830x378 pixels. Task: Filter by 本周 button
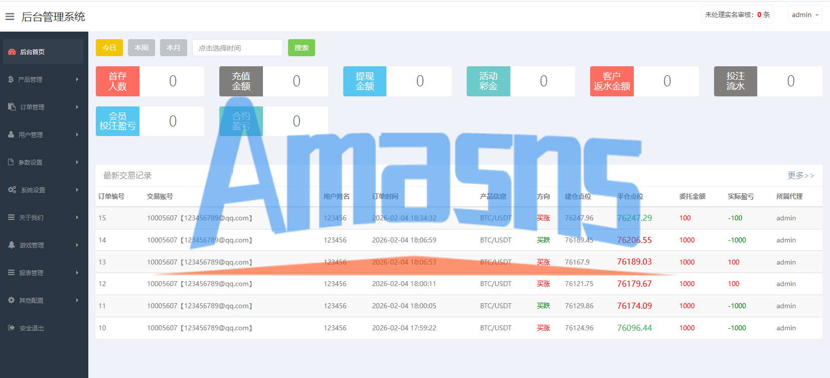(142, 48)
